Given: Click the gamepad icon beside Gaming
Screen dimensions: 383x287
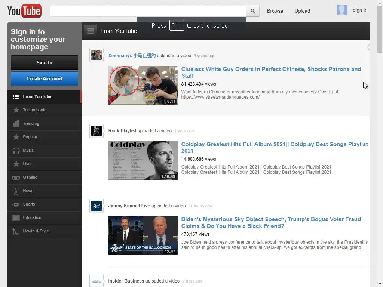Looking at the screenshot, I should [16, 178].
